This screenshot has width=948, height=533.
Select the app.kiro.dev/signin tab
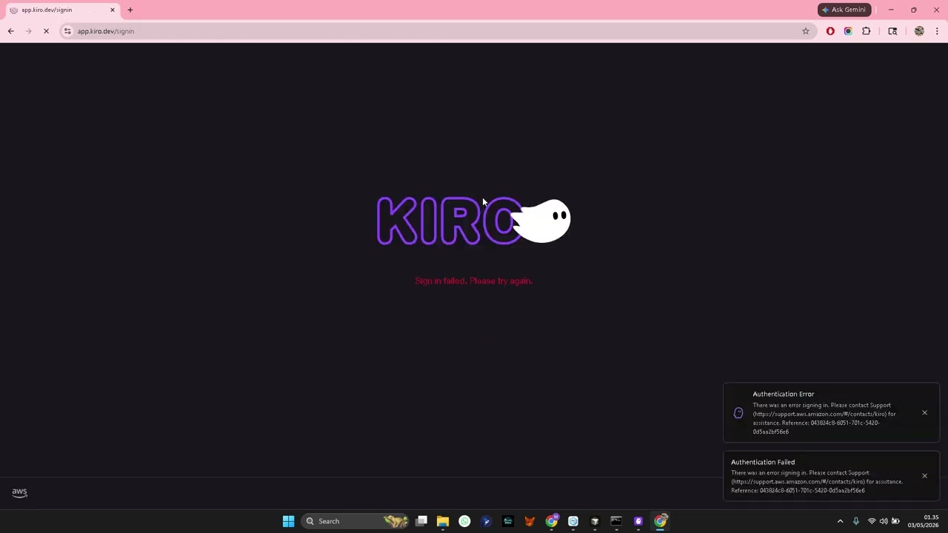[62, 10]
